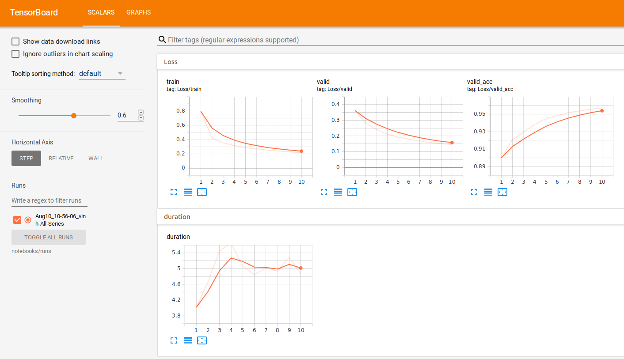
Task: Click the magnifier icon in the filter tags bar
Action: point(162,40)
